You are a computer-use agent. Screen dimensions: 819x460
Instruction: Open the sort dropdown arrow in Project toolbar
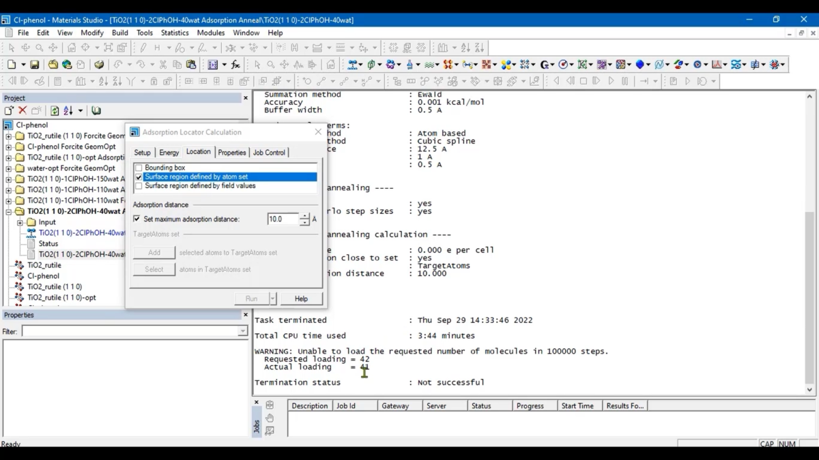click(81, 110)
